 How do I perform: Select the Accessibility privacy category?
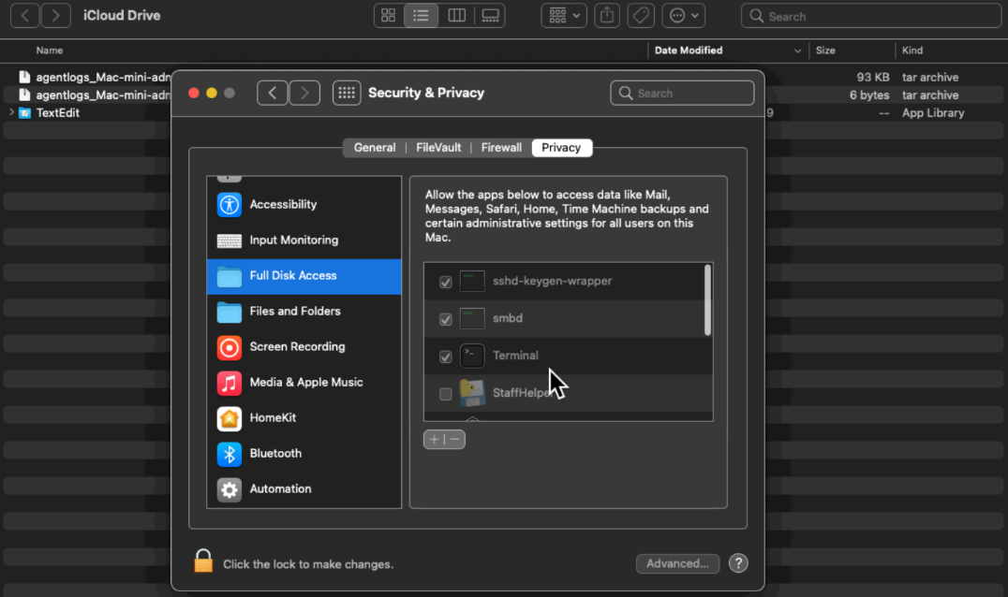point(283,204)
